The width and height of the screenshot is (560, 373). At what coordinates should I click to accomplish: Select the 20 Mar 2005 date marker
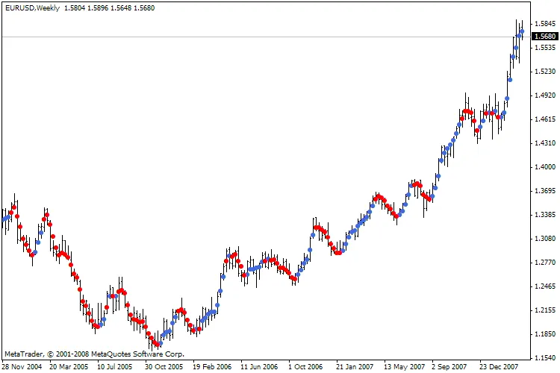pos(70,367)
